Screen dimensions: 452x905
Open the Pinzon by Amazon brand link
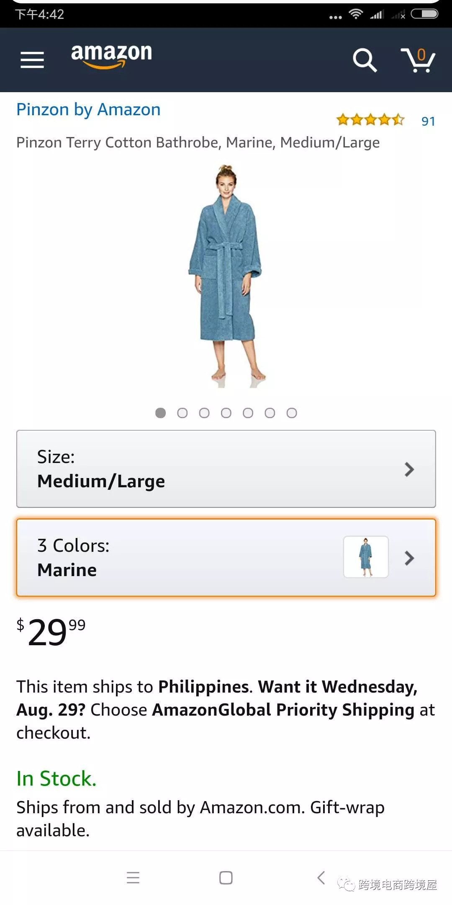pos(88,110)
